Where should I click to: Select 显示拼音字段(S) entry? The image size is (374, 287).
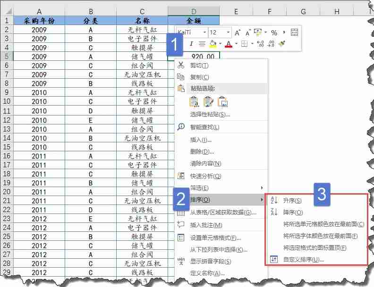[221, 261]
